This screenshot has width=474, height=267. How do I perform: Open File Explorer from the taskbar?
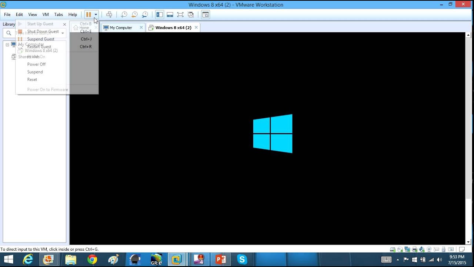coord(70,260)
